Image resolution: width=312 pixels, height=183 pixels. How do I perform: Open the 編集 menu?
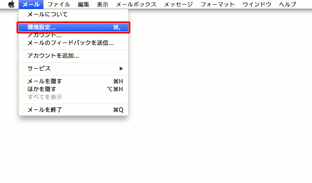83,5
